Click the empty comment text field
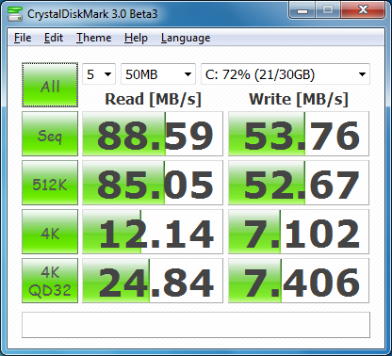Viewport: 392px width, 356px height. 196,325
